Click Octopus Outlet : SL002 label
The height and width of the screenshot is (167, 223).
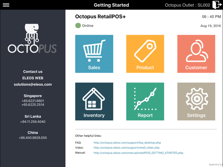click(187, 5)
